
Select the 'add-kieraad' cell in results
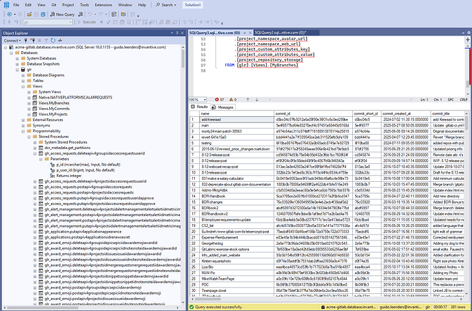coord(237,120)
